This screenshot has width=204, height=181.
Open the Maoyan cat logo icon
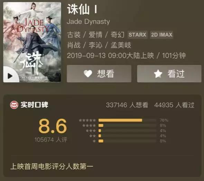(14, 105)
